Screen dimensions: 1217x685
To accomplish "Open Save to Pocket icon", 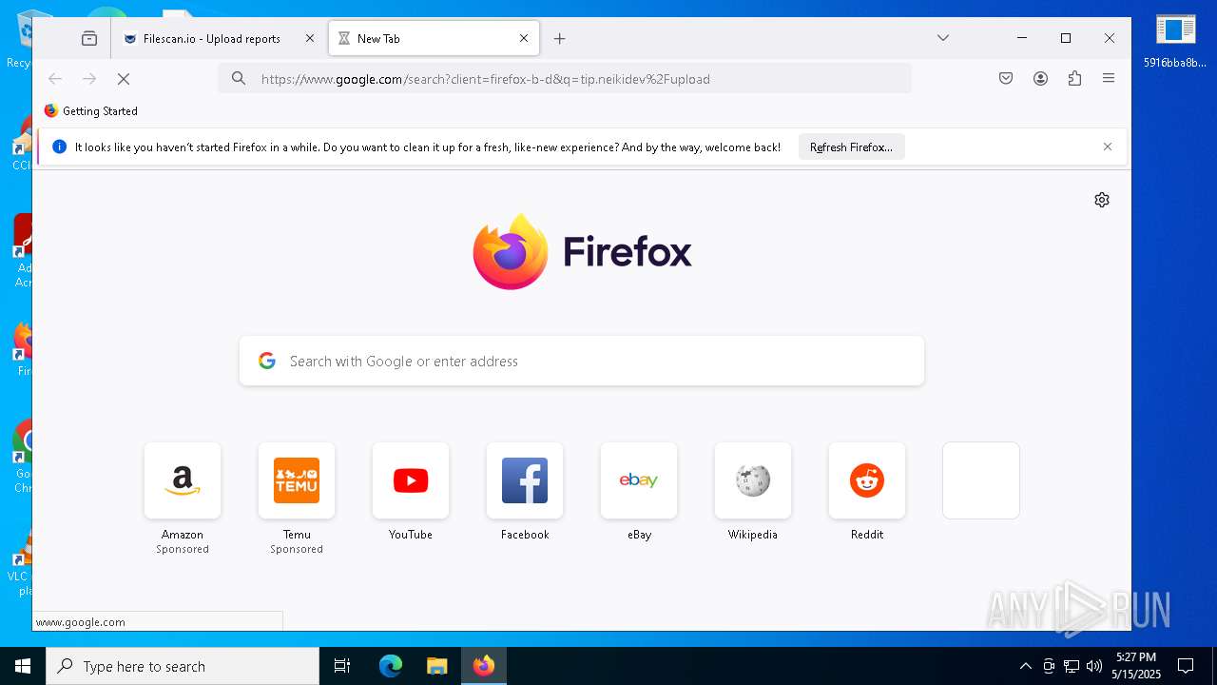I will 1006,79.
